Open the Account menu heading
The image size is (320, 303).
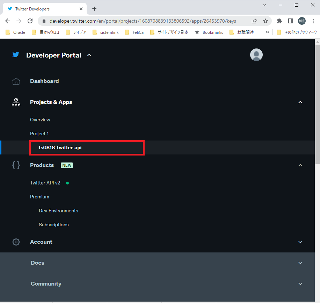point(41,242)
